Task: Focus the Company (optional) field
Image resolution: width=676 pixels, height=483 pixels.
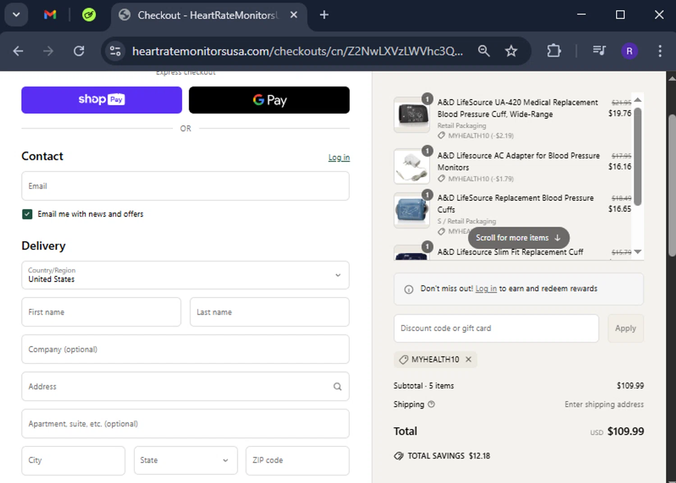Action: (x=185, y=349)
